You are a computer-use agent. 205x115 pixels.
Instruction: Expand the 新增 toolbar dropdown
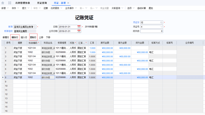point(8,8)
